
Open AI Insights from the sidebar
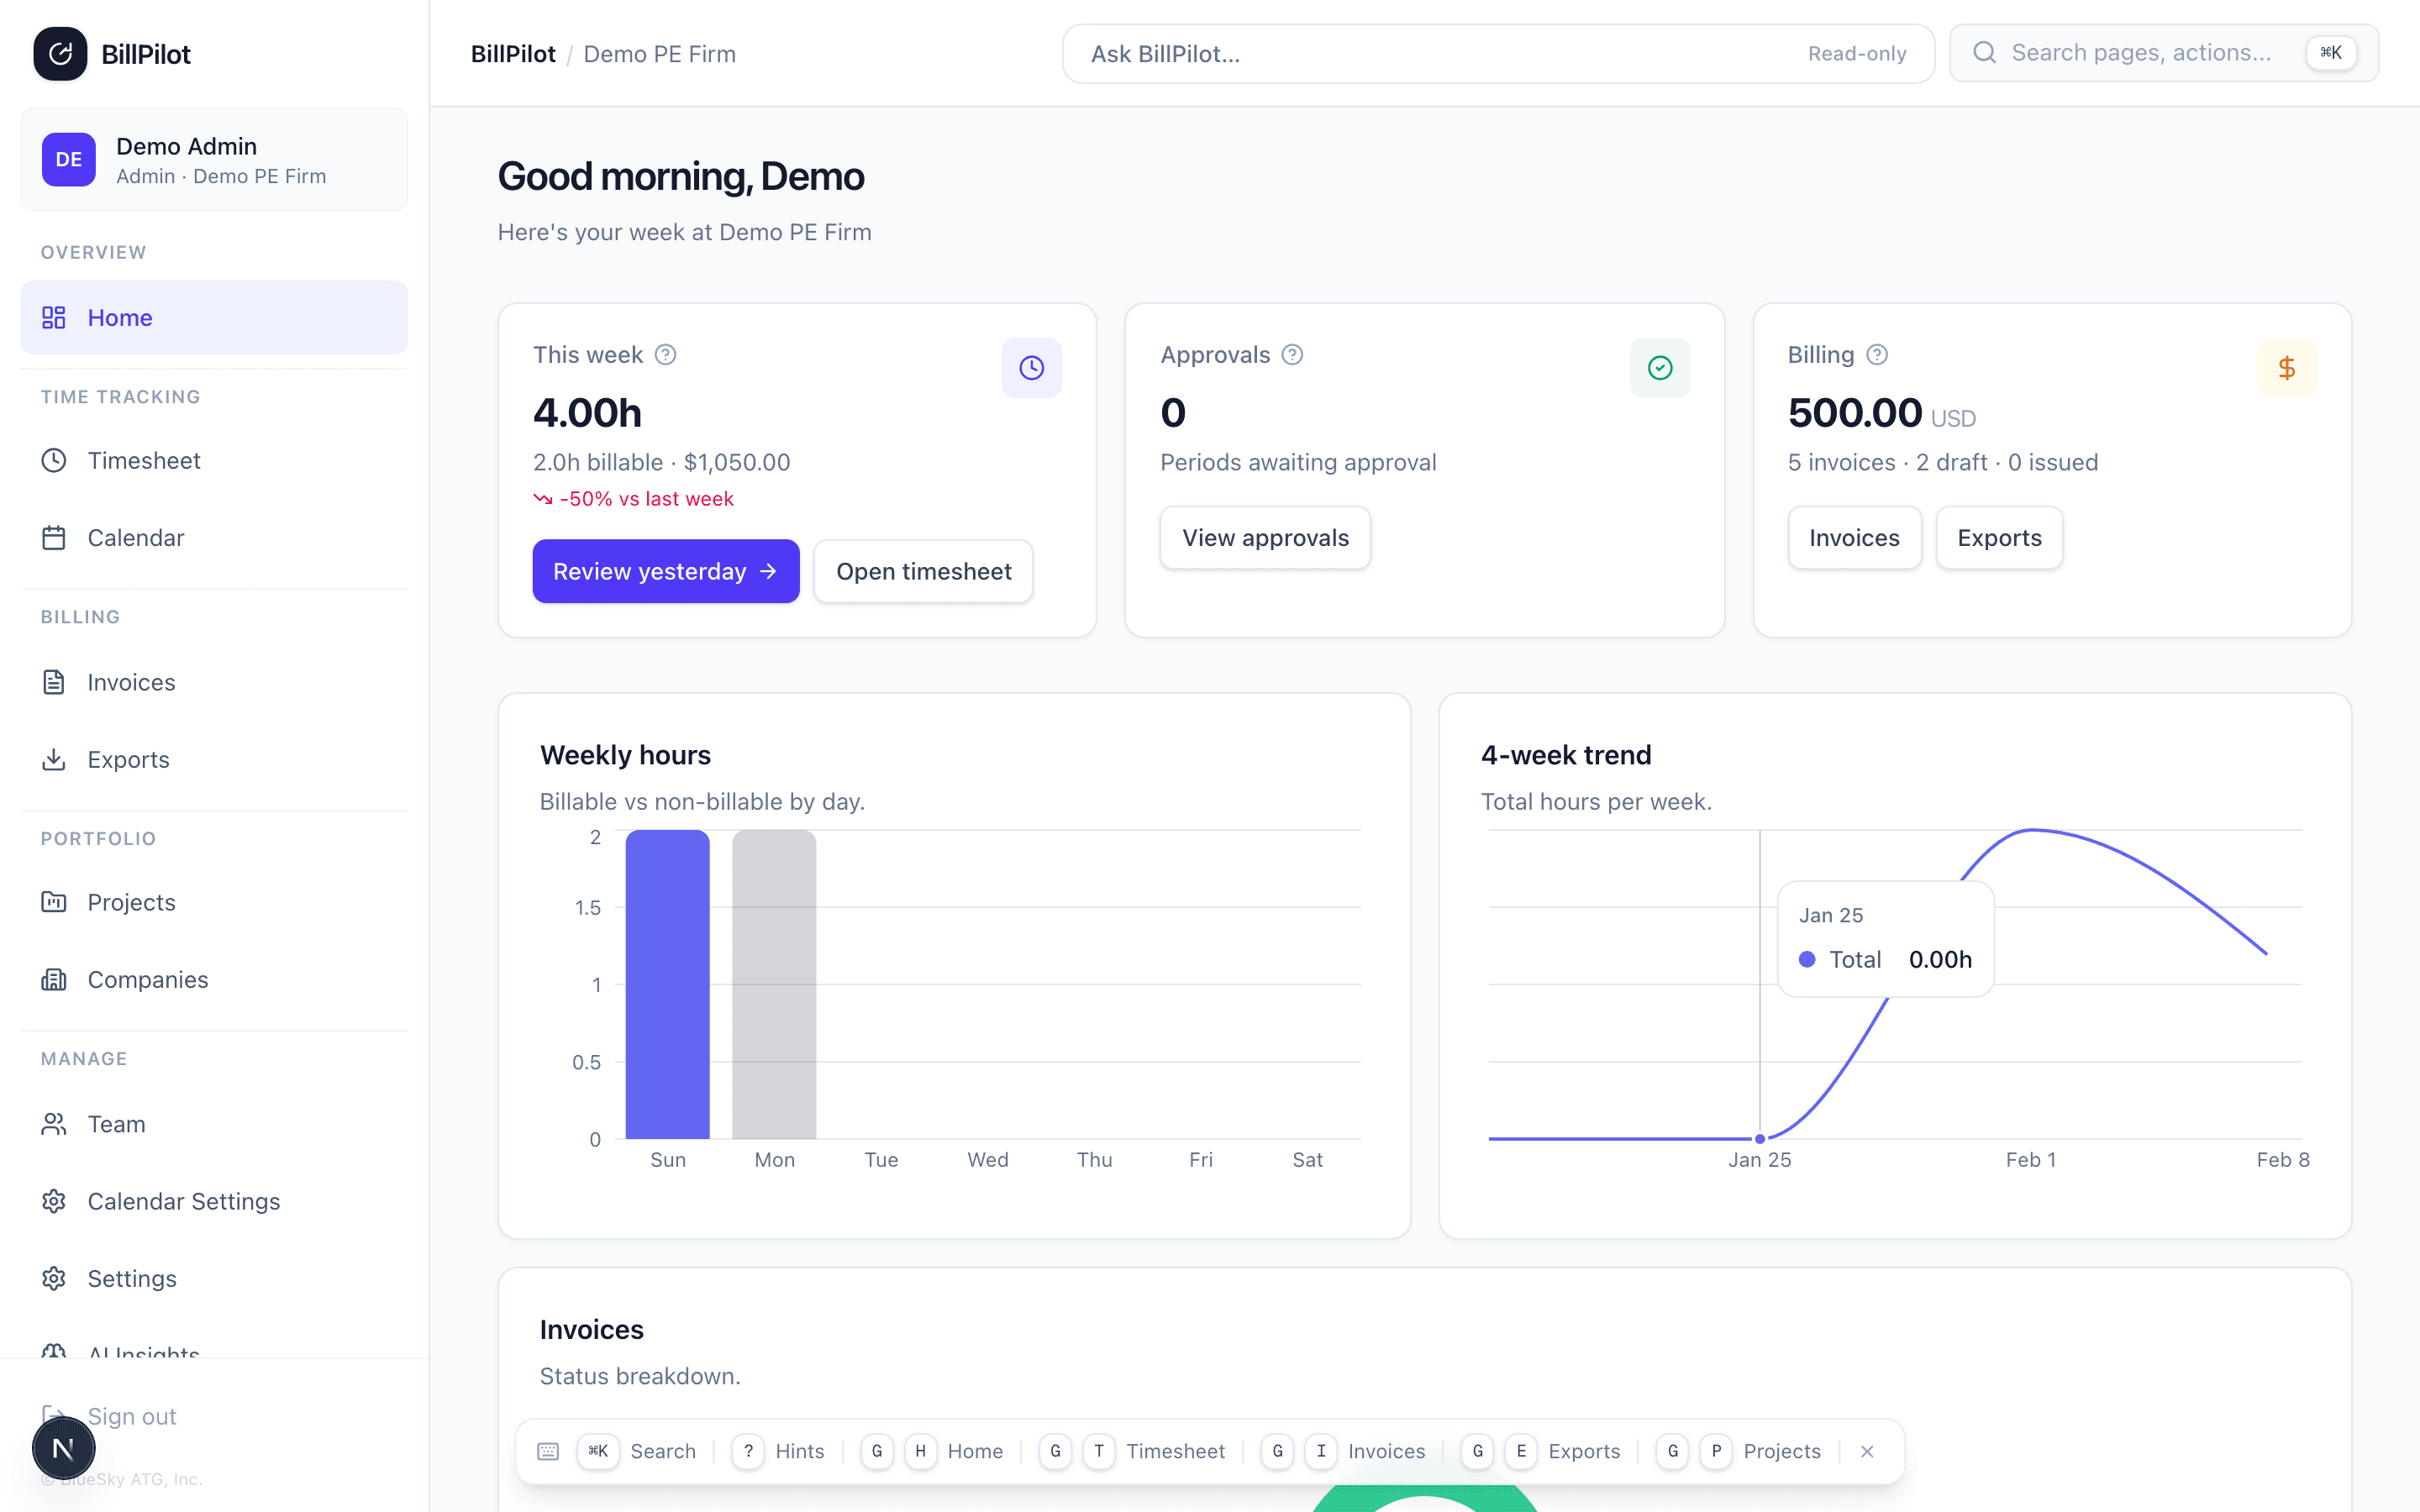(x=143, y=1355)
